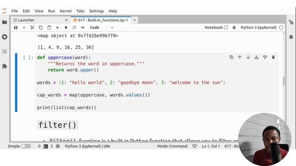Viewport: 296px width, 166px height.
Task: Click the Notebook open-with button
Action: (x=216, y=28)
